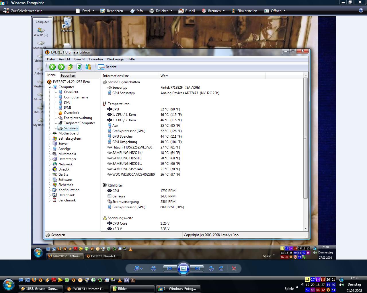Open the Datei menu in EVEREST
367x293 pixels.
51,59
